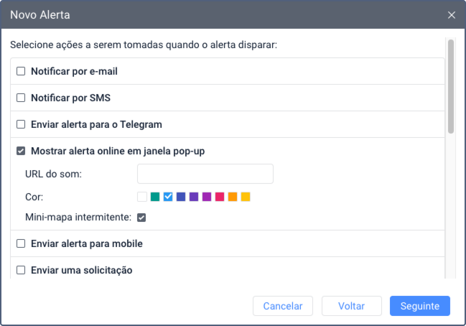
Task: Select the yellow color swatch
Action: 246,197
